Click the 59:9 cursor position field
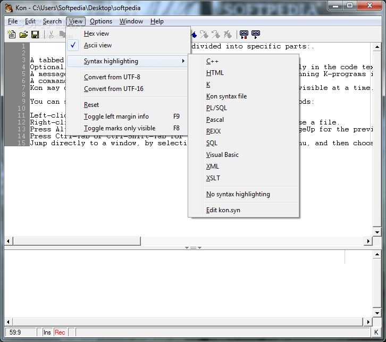 [20, 332]
